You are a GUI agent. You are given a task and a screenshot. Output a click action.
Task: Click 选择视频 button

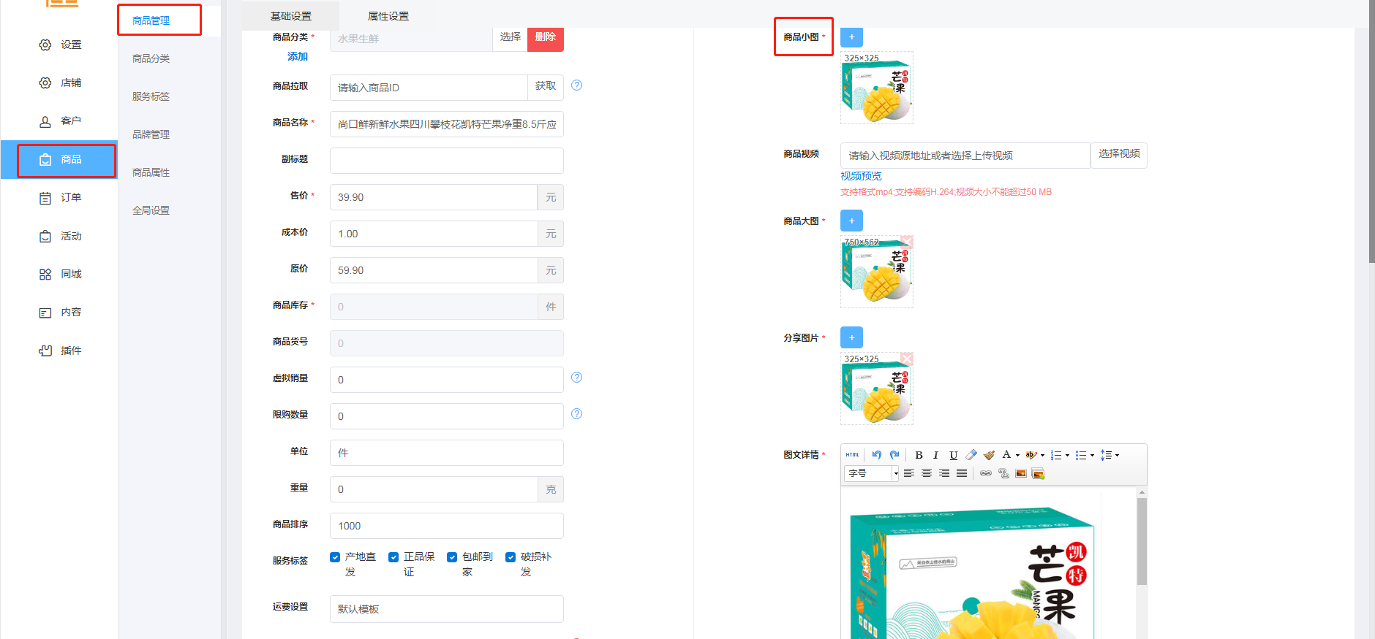pyautogui.click(x=1119, y=154)
